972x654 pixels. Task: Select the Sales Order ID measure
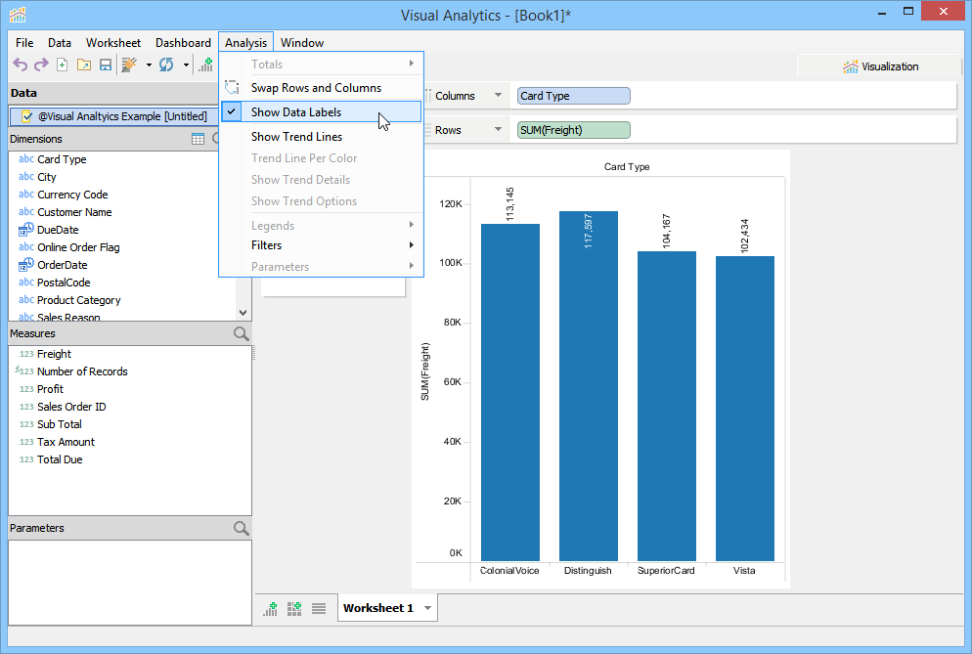(71, 407)
